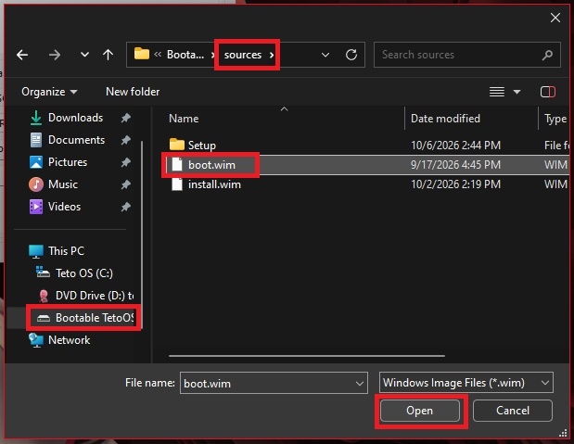574x444 pixels.
Task: Expand the chevron after sources
Action: 272,55
